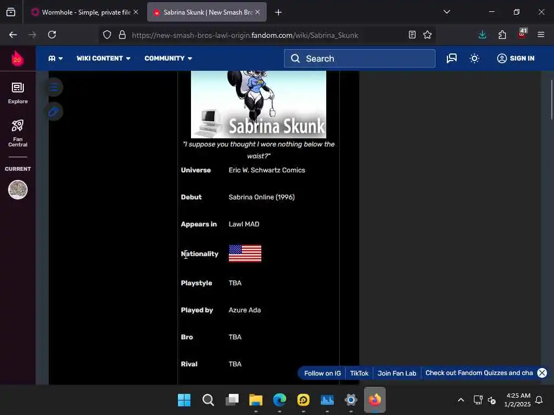Open the extensions menu
Screen dimensions: 554x415
502,35
